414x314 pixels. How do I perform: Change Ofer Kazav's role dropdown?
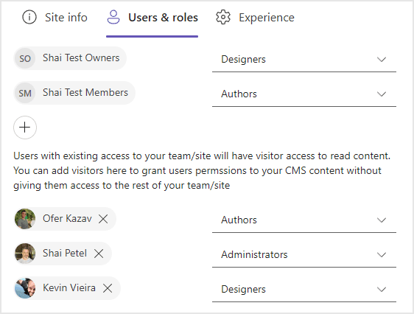click(304, 220)
